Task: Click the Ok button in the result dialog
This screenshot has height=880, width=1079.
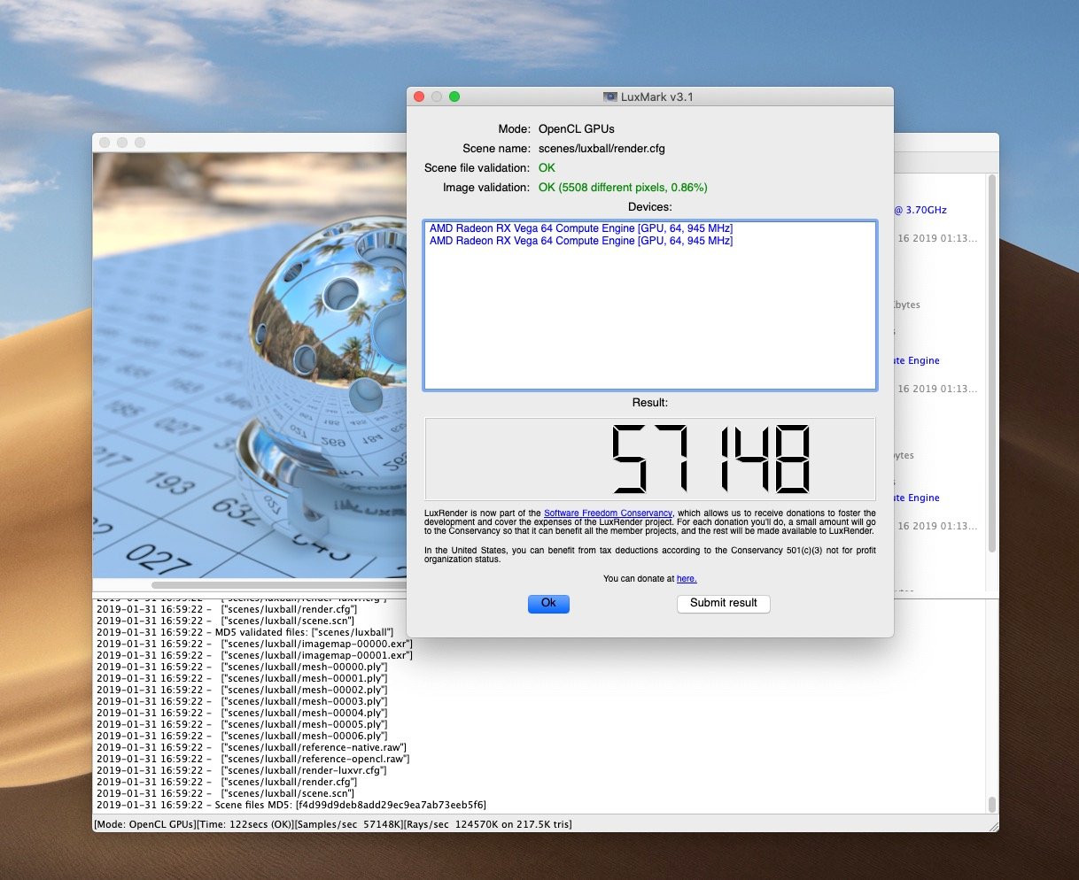Action: click(x=548, y=603)
